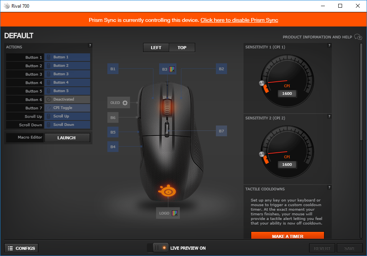367x256 pixels.
Task: Click the OLED label box
Action: pyautogui.click(x=118, y=102)
